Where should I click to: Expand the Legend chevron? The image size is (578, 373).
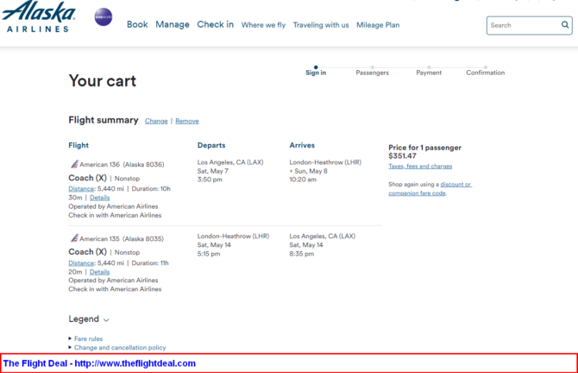[x=106, y=319]
